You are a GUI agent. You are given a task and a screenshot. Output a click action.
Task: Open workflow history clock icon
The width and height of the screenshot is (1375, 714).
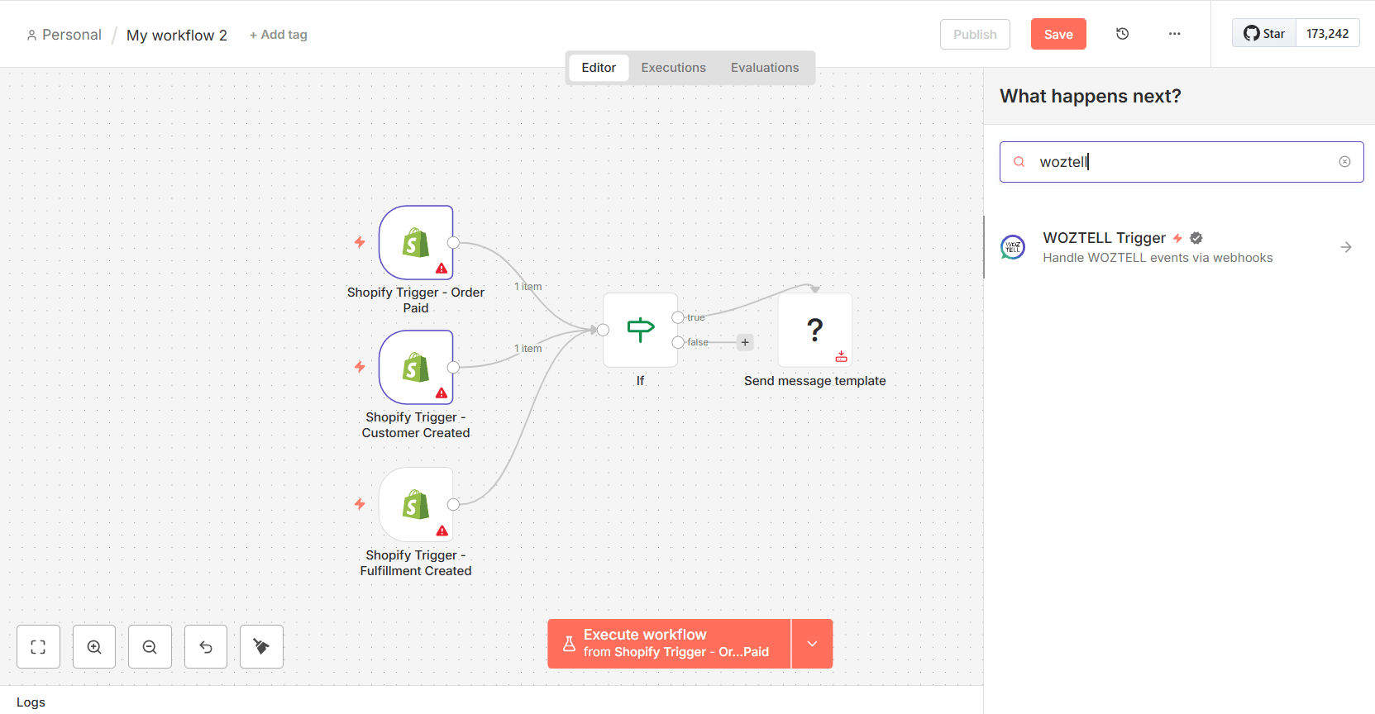click(1122, 34)
